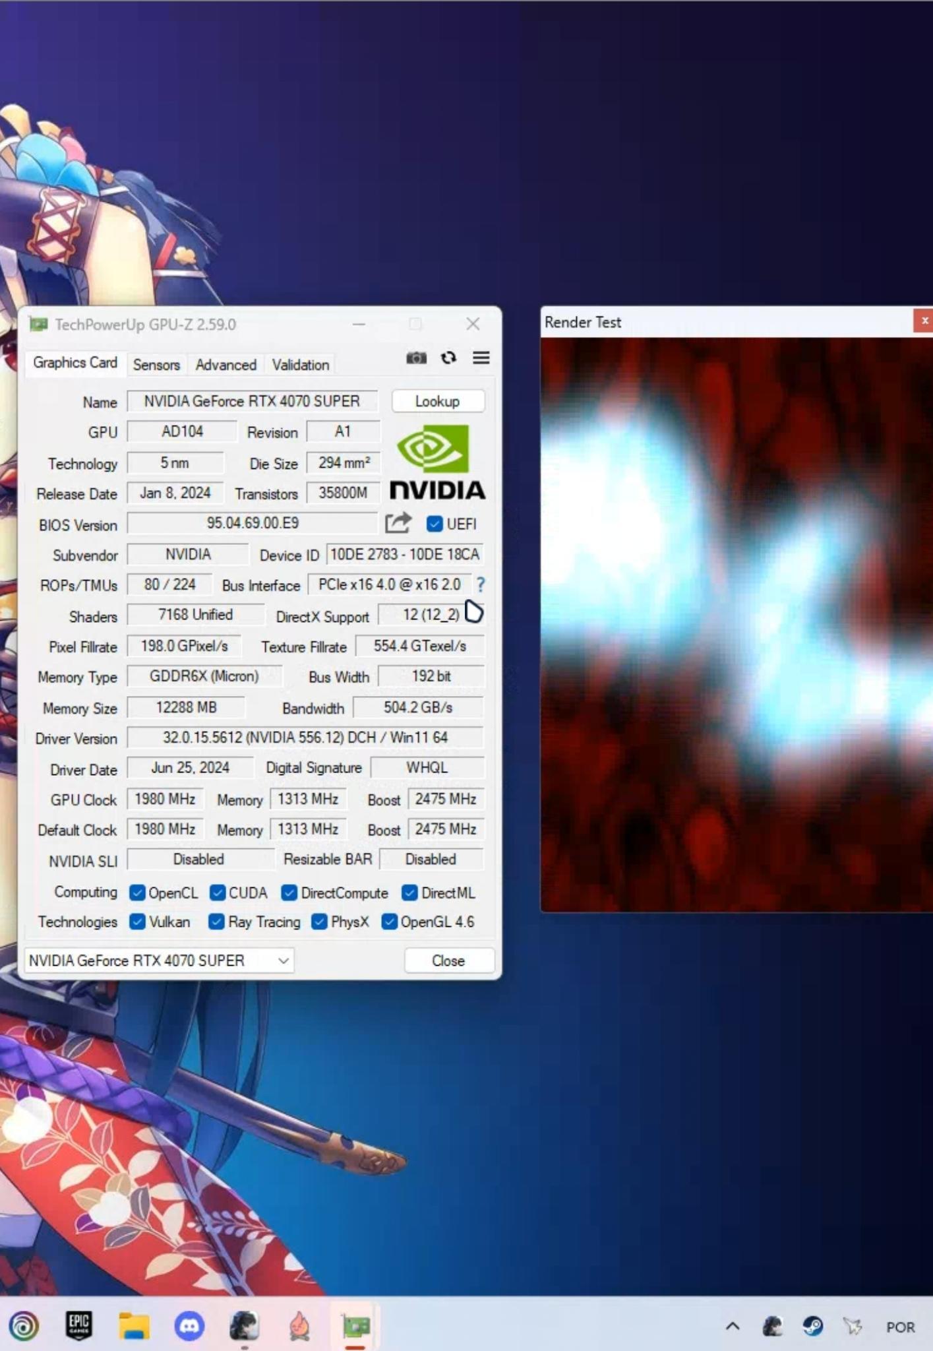Open the spiral icon app on taskbar

click(x=24, y=1326)
